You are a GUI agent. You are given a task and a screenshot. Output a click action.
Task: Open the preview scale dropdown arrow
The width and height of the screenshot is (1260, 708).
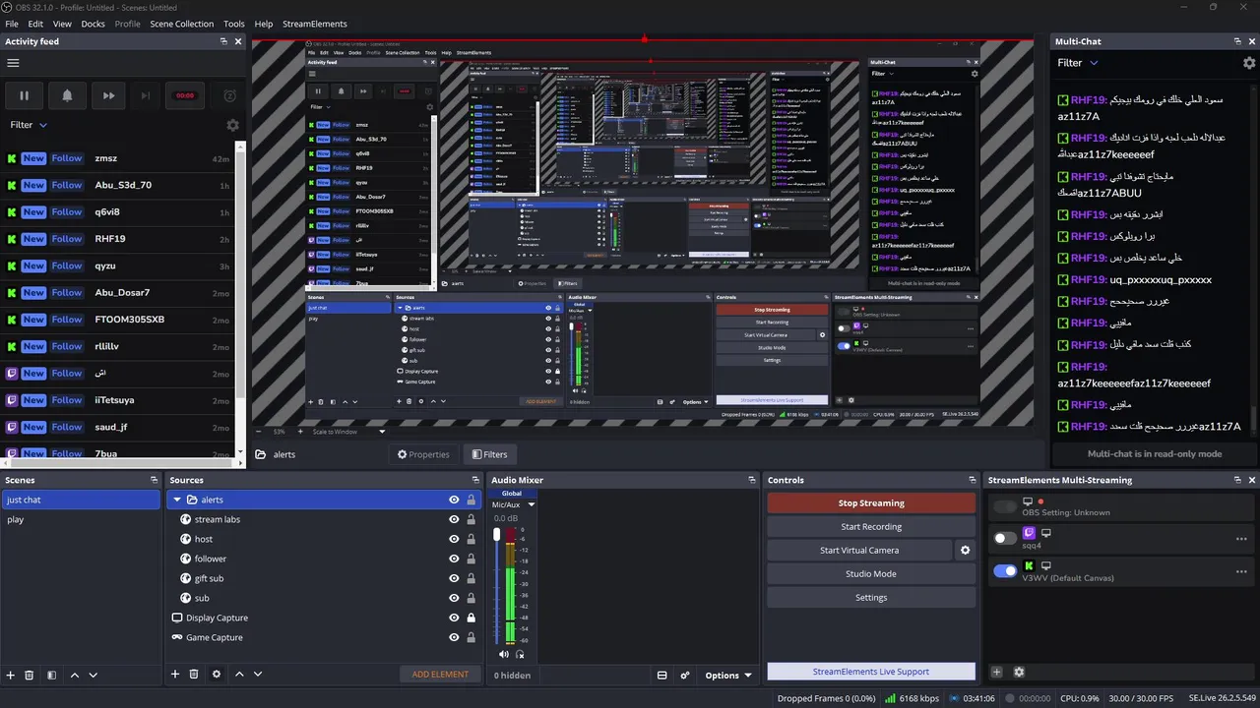coord(382,432)
